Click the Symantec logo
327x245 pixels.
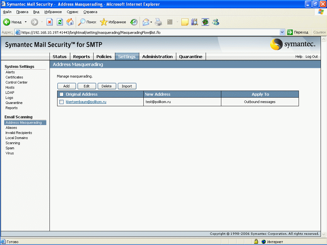(x=293, y=44)
